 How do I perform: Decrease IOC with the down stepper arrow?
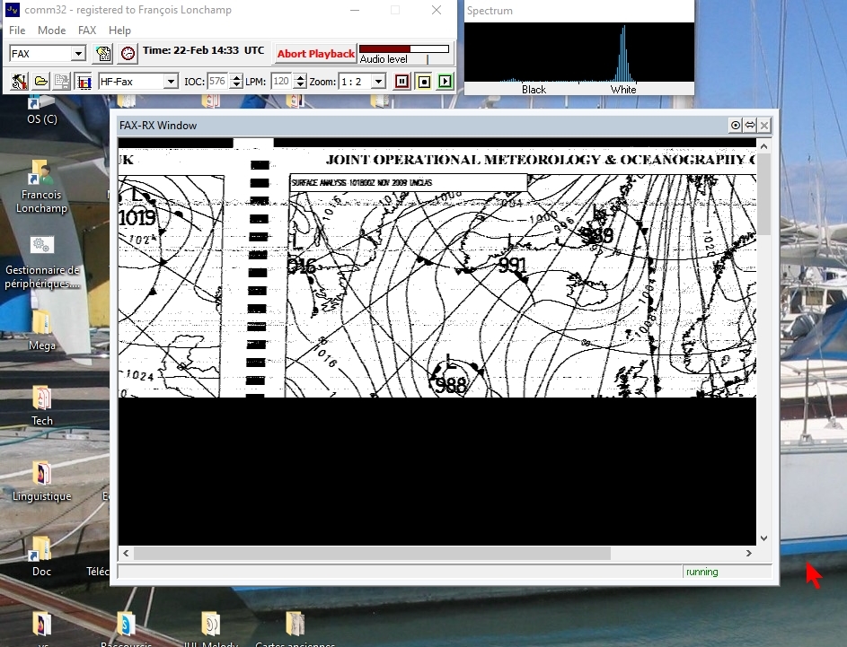pos(236,85)
